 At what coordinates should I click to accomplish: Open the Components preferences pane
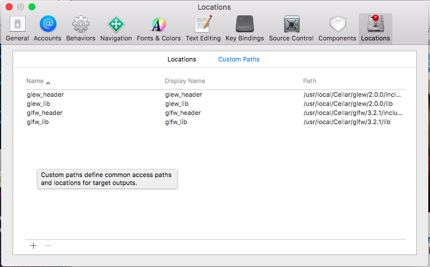[x=337, y=29]
